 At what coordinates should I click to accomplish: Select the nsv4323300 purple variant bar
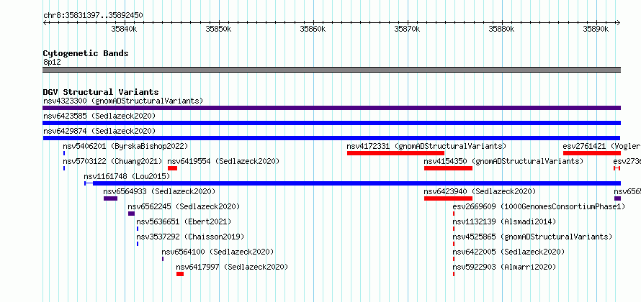click(x=331, y=108)
